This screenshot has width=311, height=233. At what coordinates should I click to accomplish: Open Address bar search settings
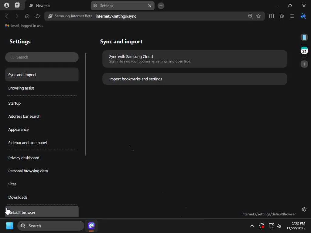pos(42,116)
